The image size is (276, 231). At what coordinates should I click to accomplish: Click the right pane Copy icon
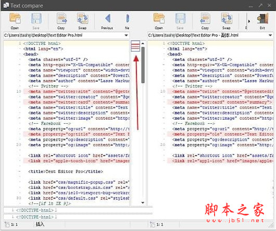pyautogui.click(x=205, y=18)
